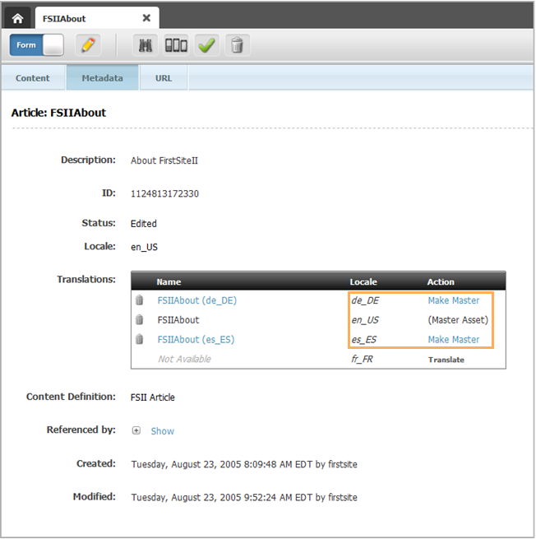Expand the Referenced by plus icon
The height and width of the screenshot is (539, 536).
tap(136, 430)
